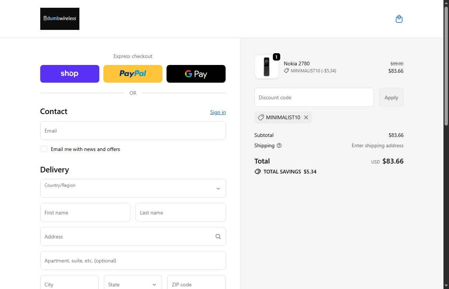449x289 pixels.
Task: Click the Sign in link
Action: tap(218, 112)
